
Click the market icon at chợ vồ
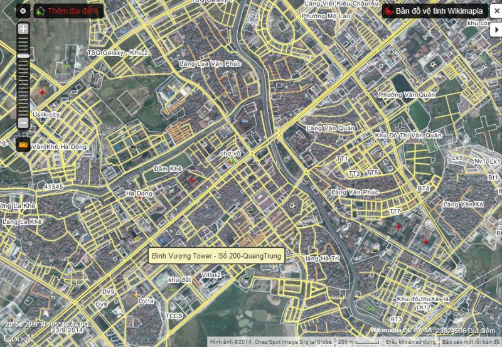pyautogui.click(x=231, y=161)
